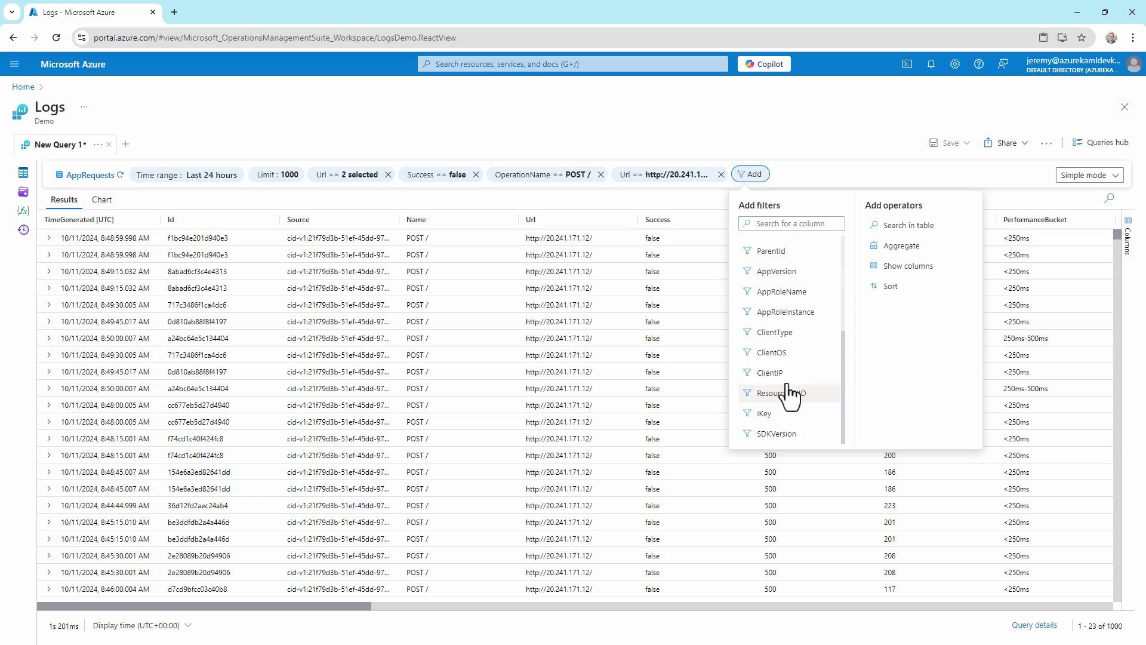
Task: Select the New Query 1 tab
Action: pyautogui.click(x=60, y=145)
